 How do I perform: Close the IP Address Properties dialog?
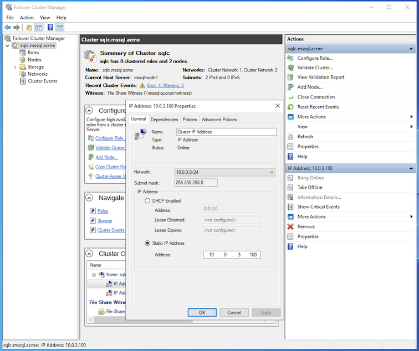click(278, 106)
